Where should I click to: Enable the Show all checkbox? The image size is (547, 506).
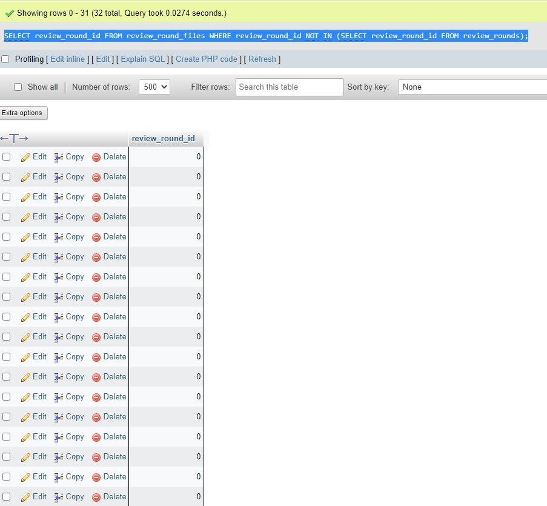18,87
